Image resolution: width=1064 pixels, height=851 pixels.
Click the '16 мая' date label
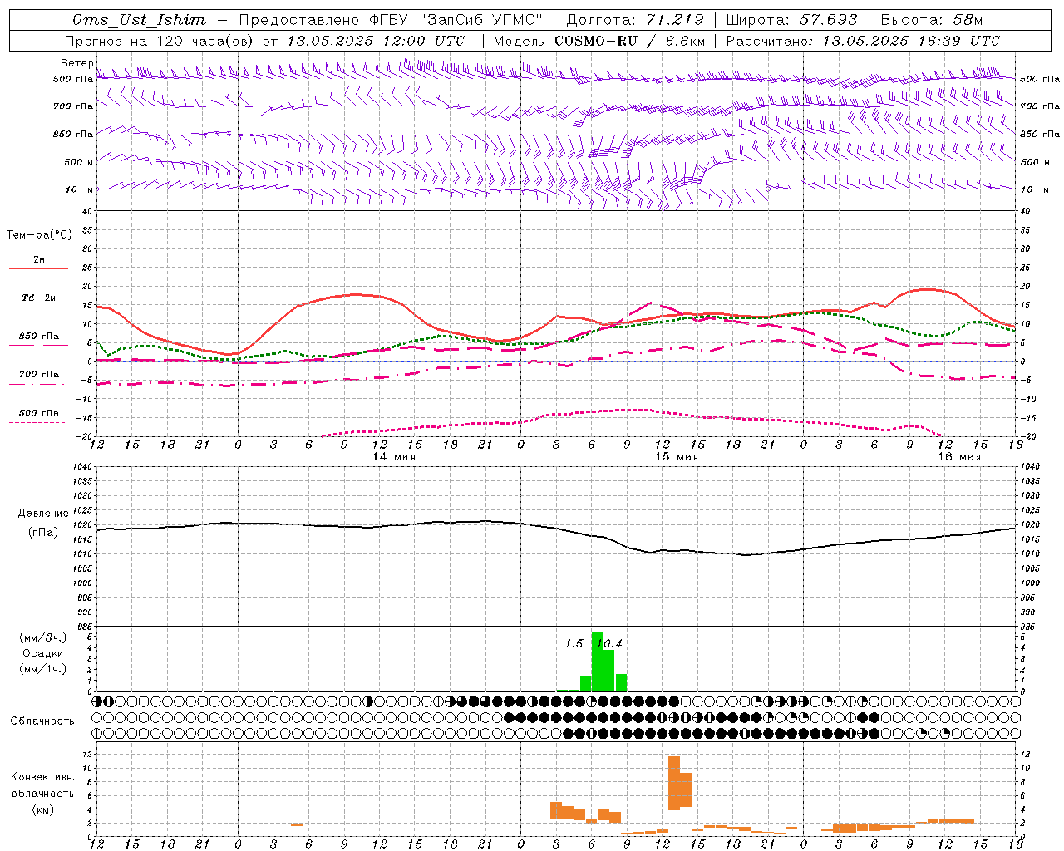959,457
